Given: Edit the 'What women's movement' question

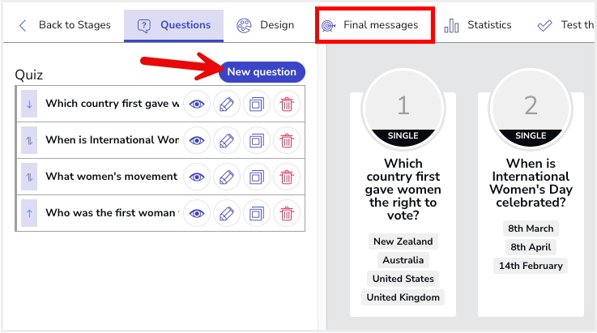Looking at the screenshot, I should click(227, 177).
